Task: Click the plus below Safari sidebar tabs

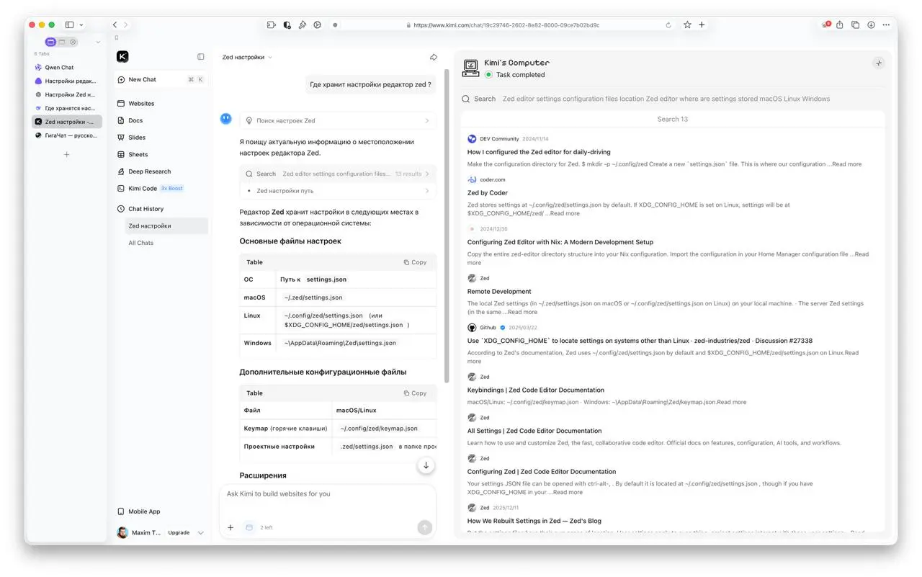Action: pos(67,154)
